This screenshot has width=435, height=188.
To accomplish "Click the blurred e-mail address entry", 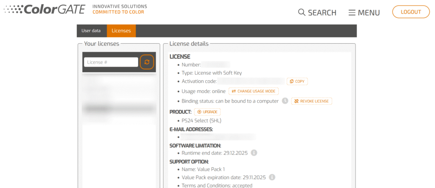I will [218, 137].
